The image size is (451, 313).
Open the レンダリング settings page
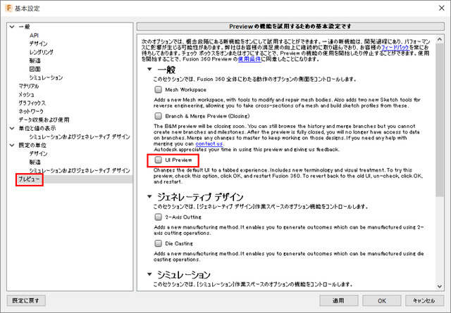coord(41,52)
